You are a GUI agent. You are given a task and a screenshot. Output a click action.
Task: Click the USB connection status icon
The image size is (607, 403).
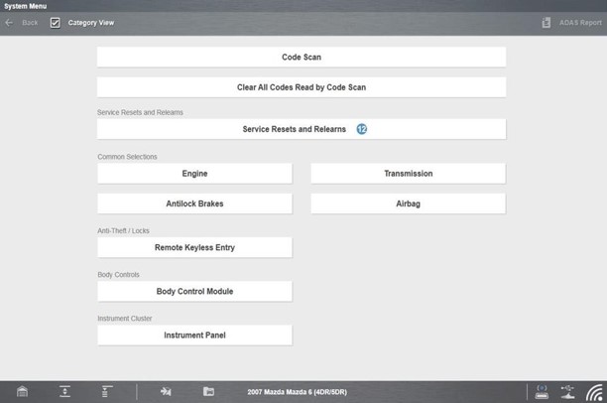tap(567, 390)
